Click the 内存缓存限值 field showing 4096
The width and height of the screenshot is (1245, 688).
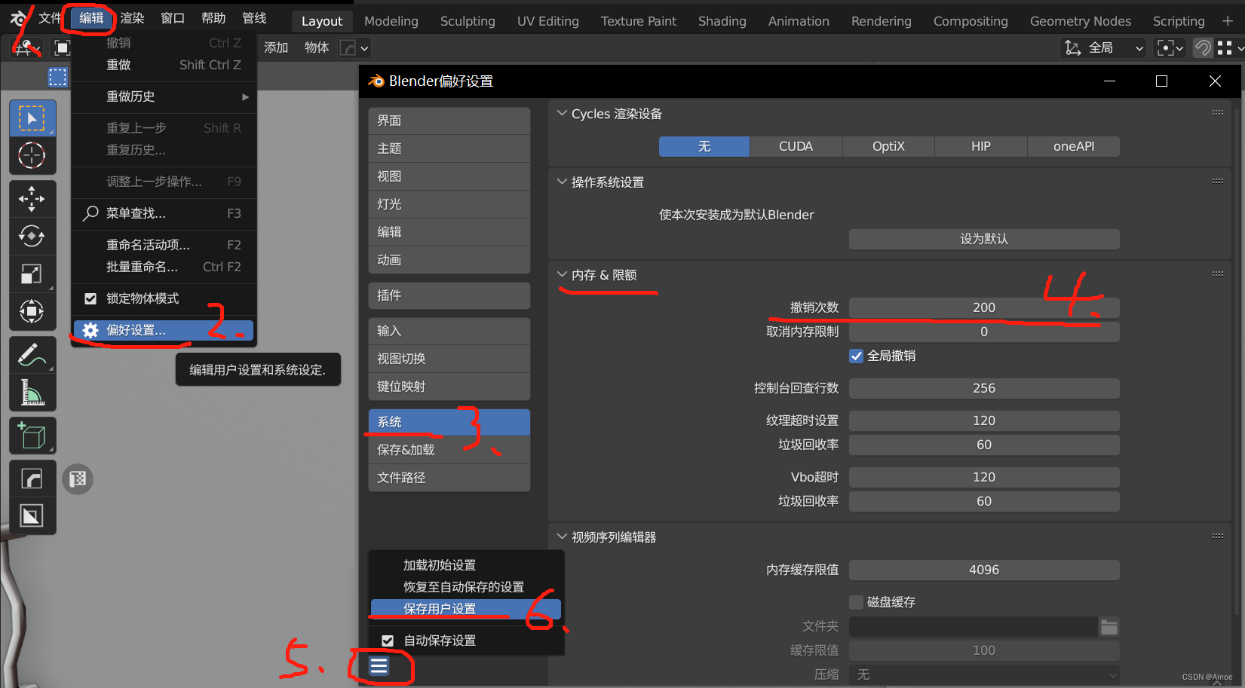click(x=984, y=570)
